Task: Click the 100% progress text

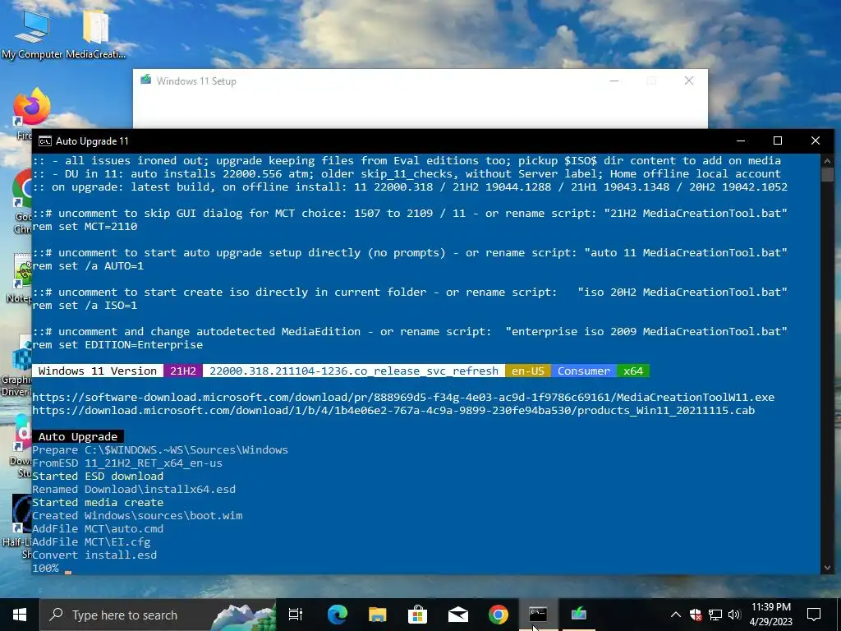Action: (x=46, y=569)
